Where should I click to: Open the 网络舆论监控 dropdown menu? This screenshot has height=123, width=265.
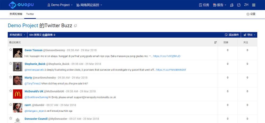tap(89, 5)
